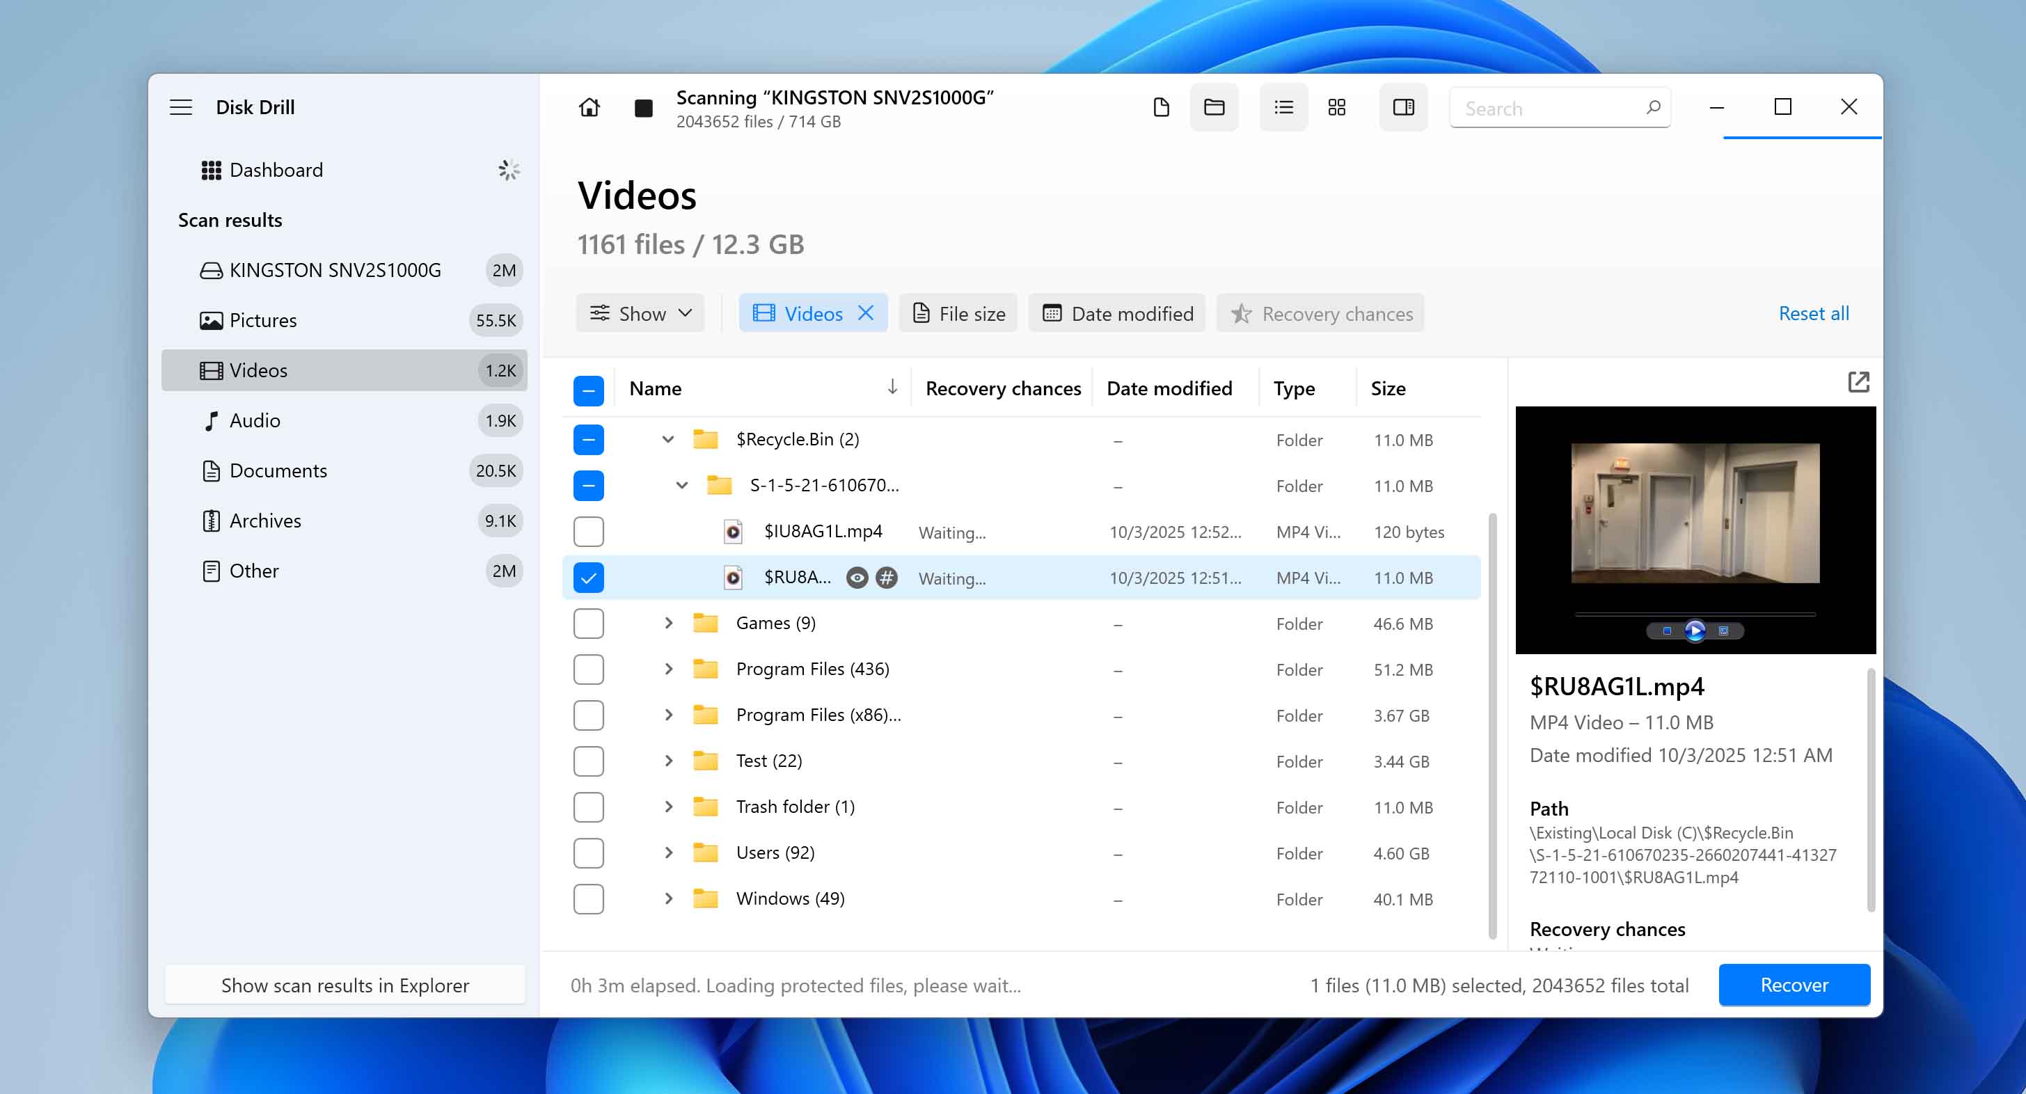The height and width of the screenshot is (1094, 2026).
Task: Switch to grid view layout
Action: pyautogui.click(x=1337, y=107)
